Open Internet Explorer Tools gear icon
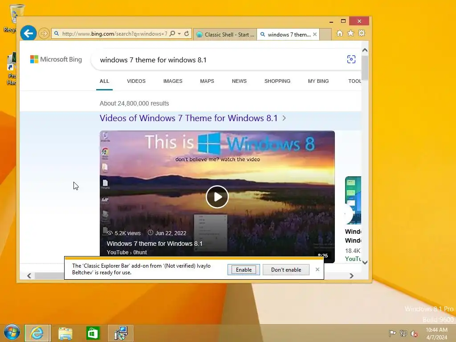 pos(362,33)
